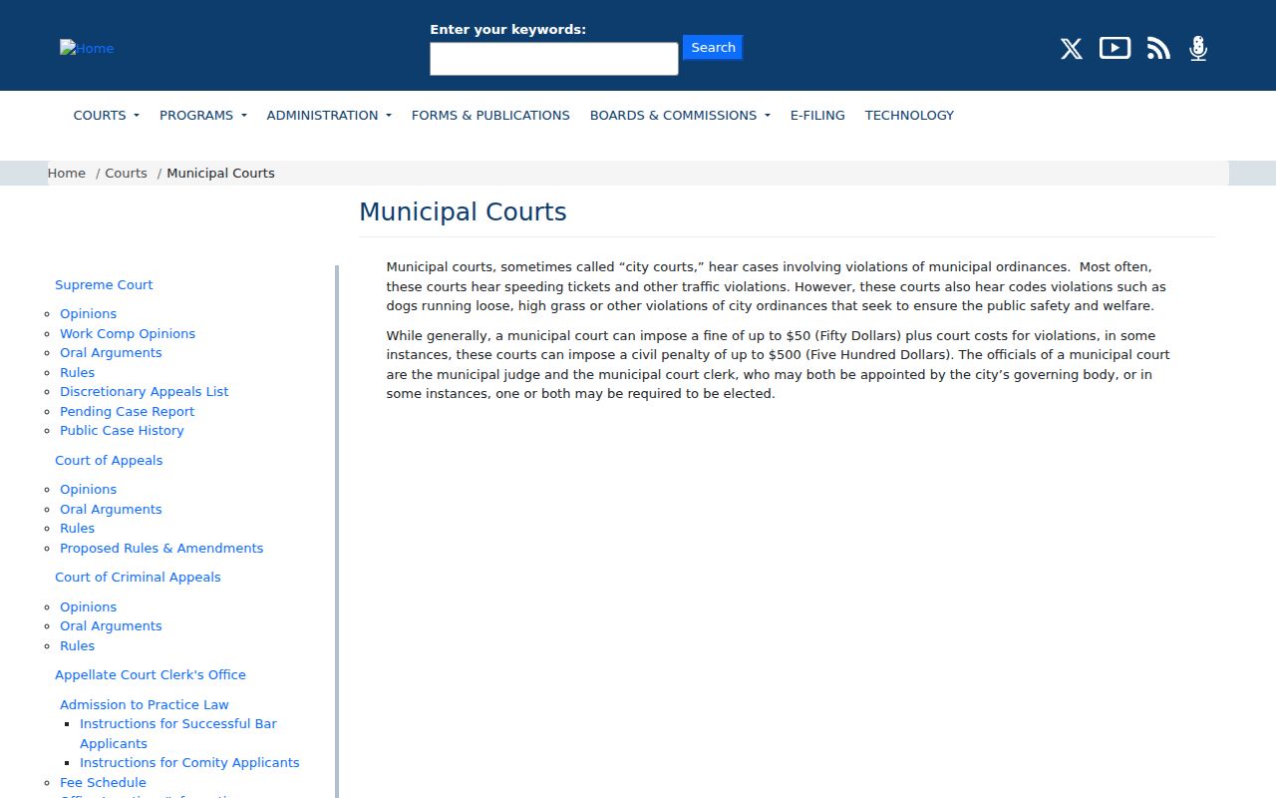Screen dimensions: 1276x798
Task: Open the podcast microphone icon
Action: click(1198, 49)
